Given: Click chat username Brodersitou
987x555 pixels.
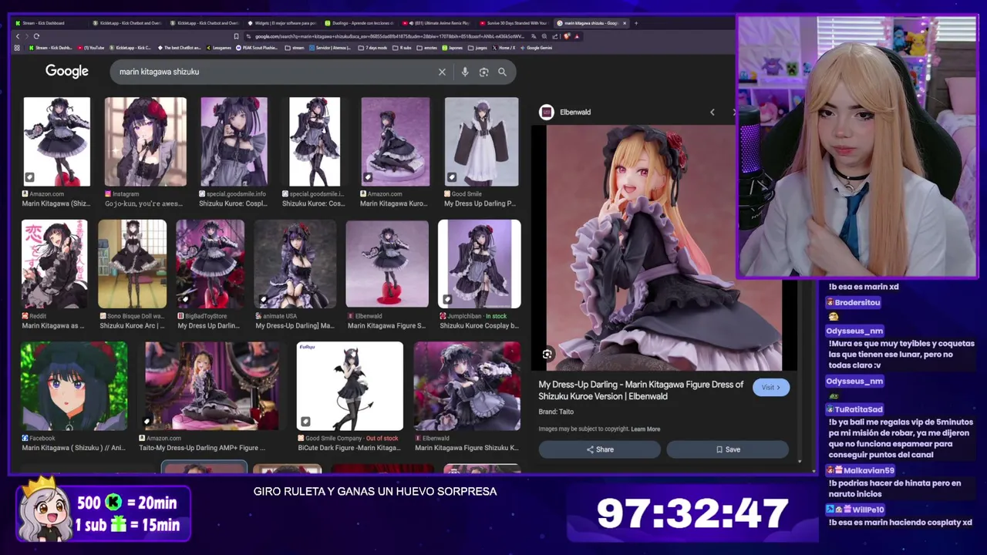Looking at the screenshot, I should coord(857,302).
